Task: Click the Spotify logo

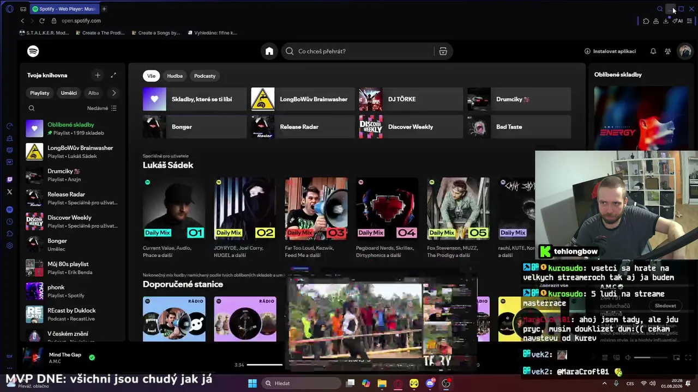Action: coord(33,51)
